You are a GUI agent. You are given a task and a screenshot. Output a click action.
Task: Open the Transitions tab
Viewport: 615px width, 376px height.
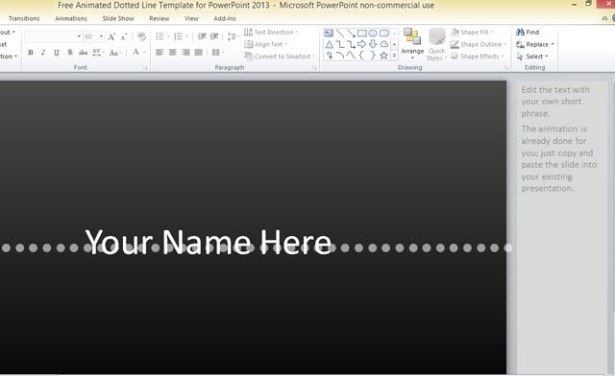click(x=24, y=18)
